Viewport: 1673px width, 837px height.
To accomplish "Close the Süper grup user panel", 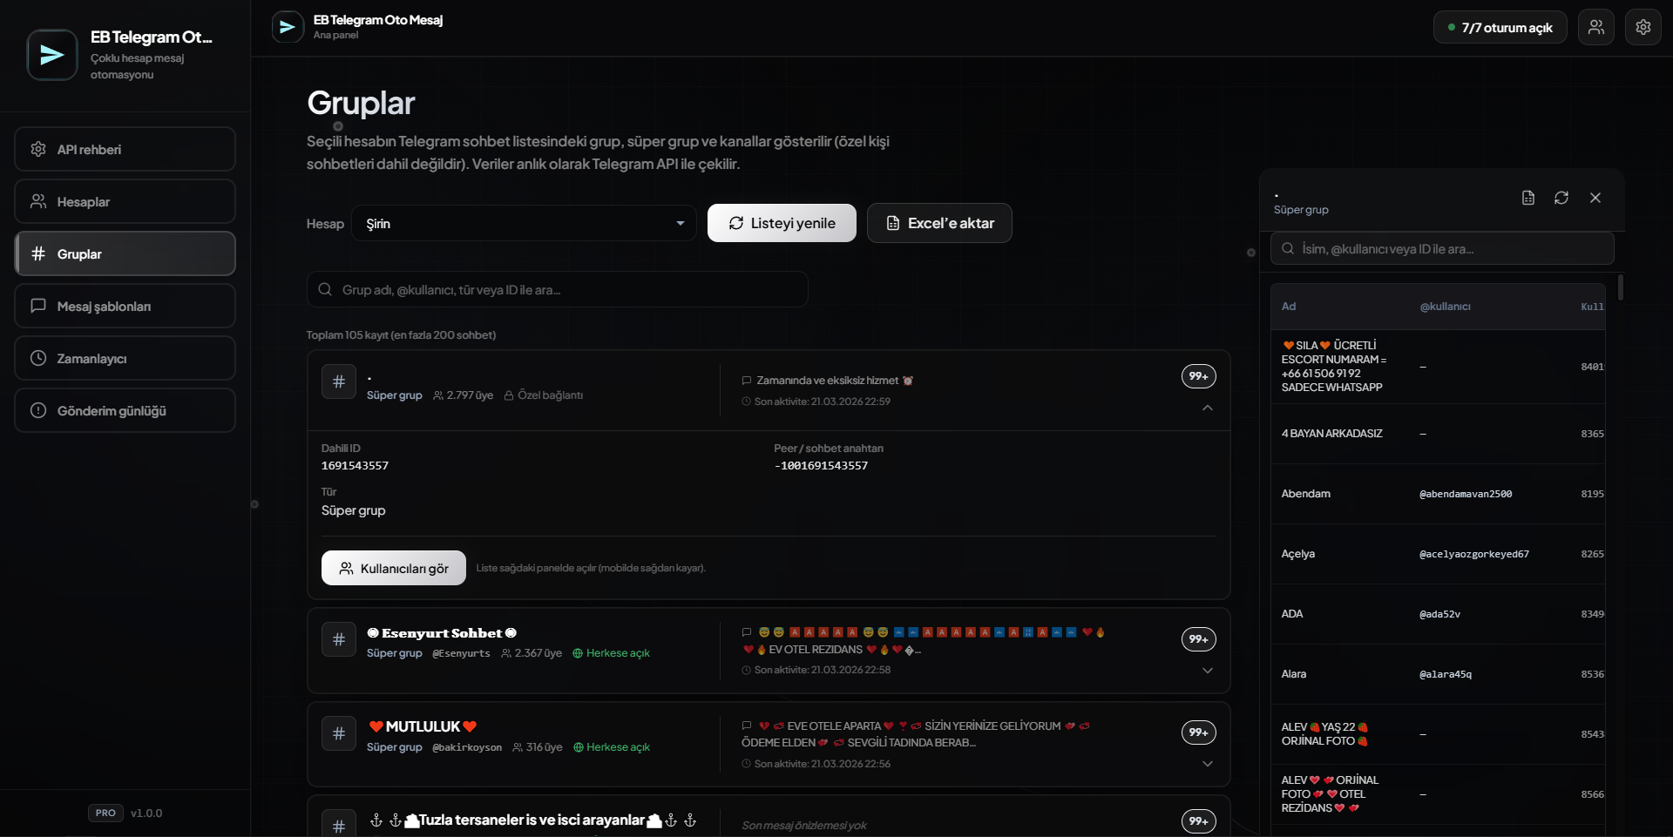I will point(1595,198).
